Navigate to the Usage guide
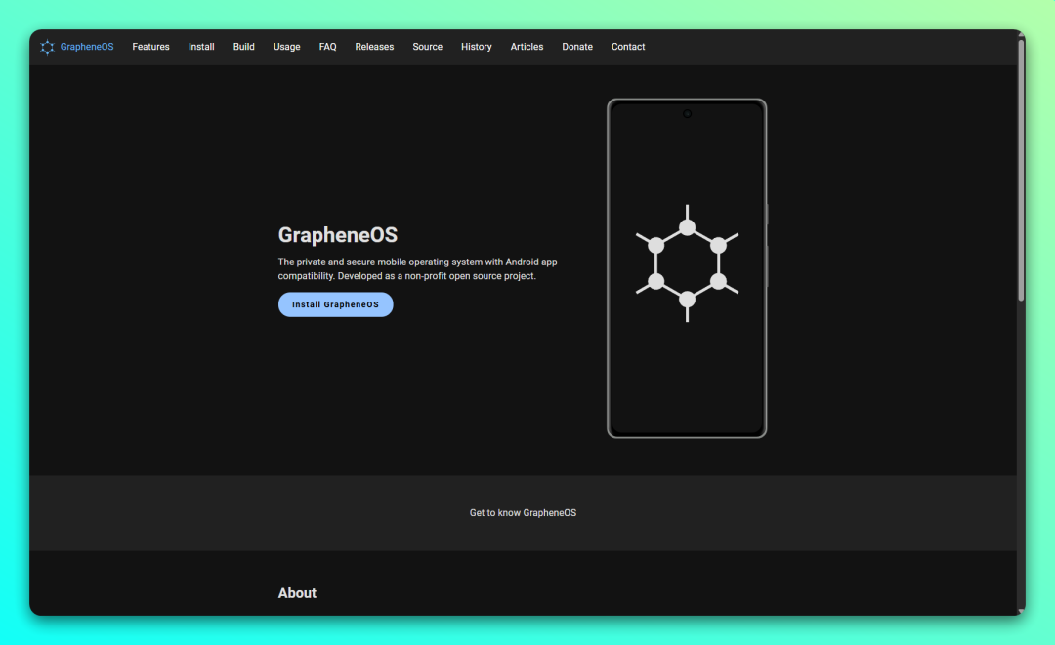Screen dimensions: 1055x645 click(x=286, y=47)
